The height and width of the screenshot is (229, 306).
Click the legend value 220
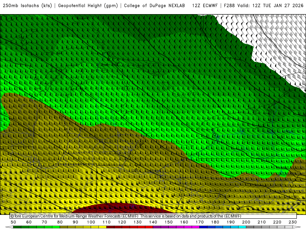tap(277, 222)
